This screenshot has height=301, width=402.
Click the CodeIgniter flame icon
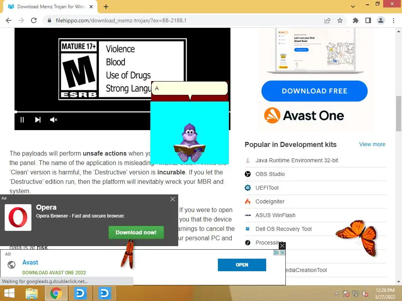pyautogui.click(x=248, y=201)
